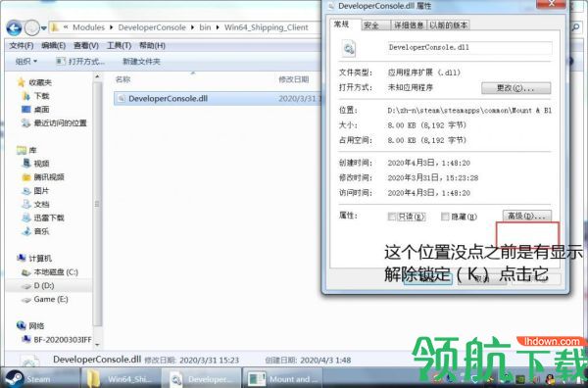Image resolution: width=588 pixels, height=388 pixels.
Task: Select 本地磁盘 (C:) drive
Action: coord(56,272)
